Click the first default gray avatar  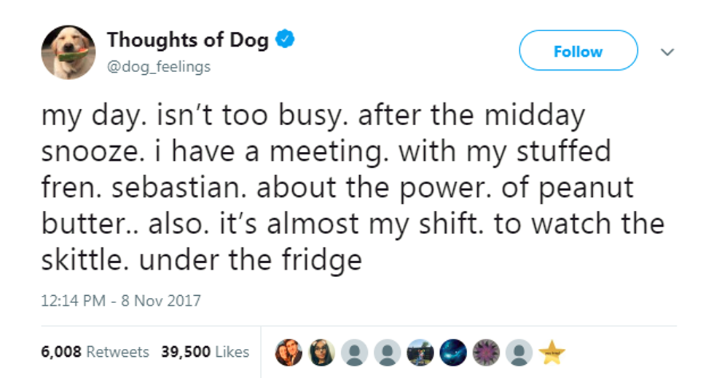pyautogui.click(x=353, y=353)
